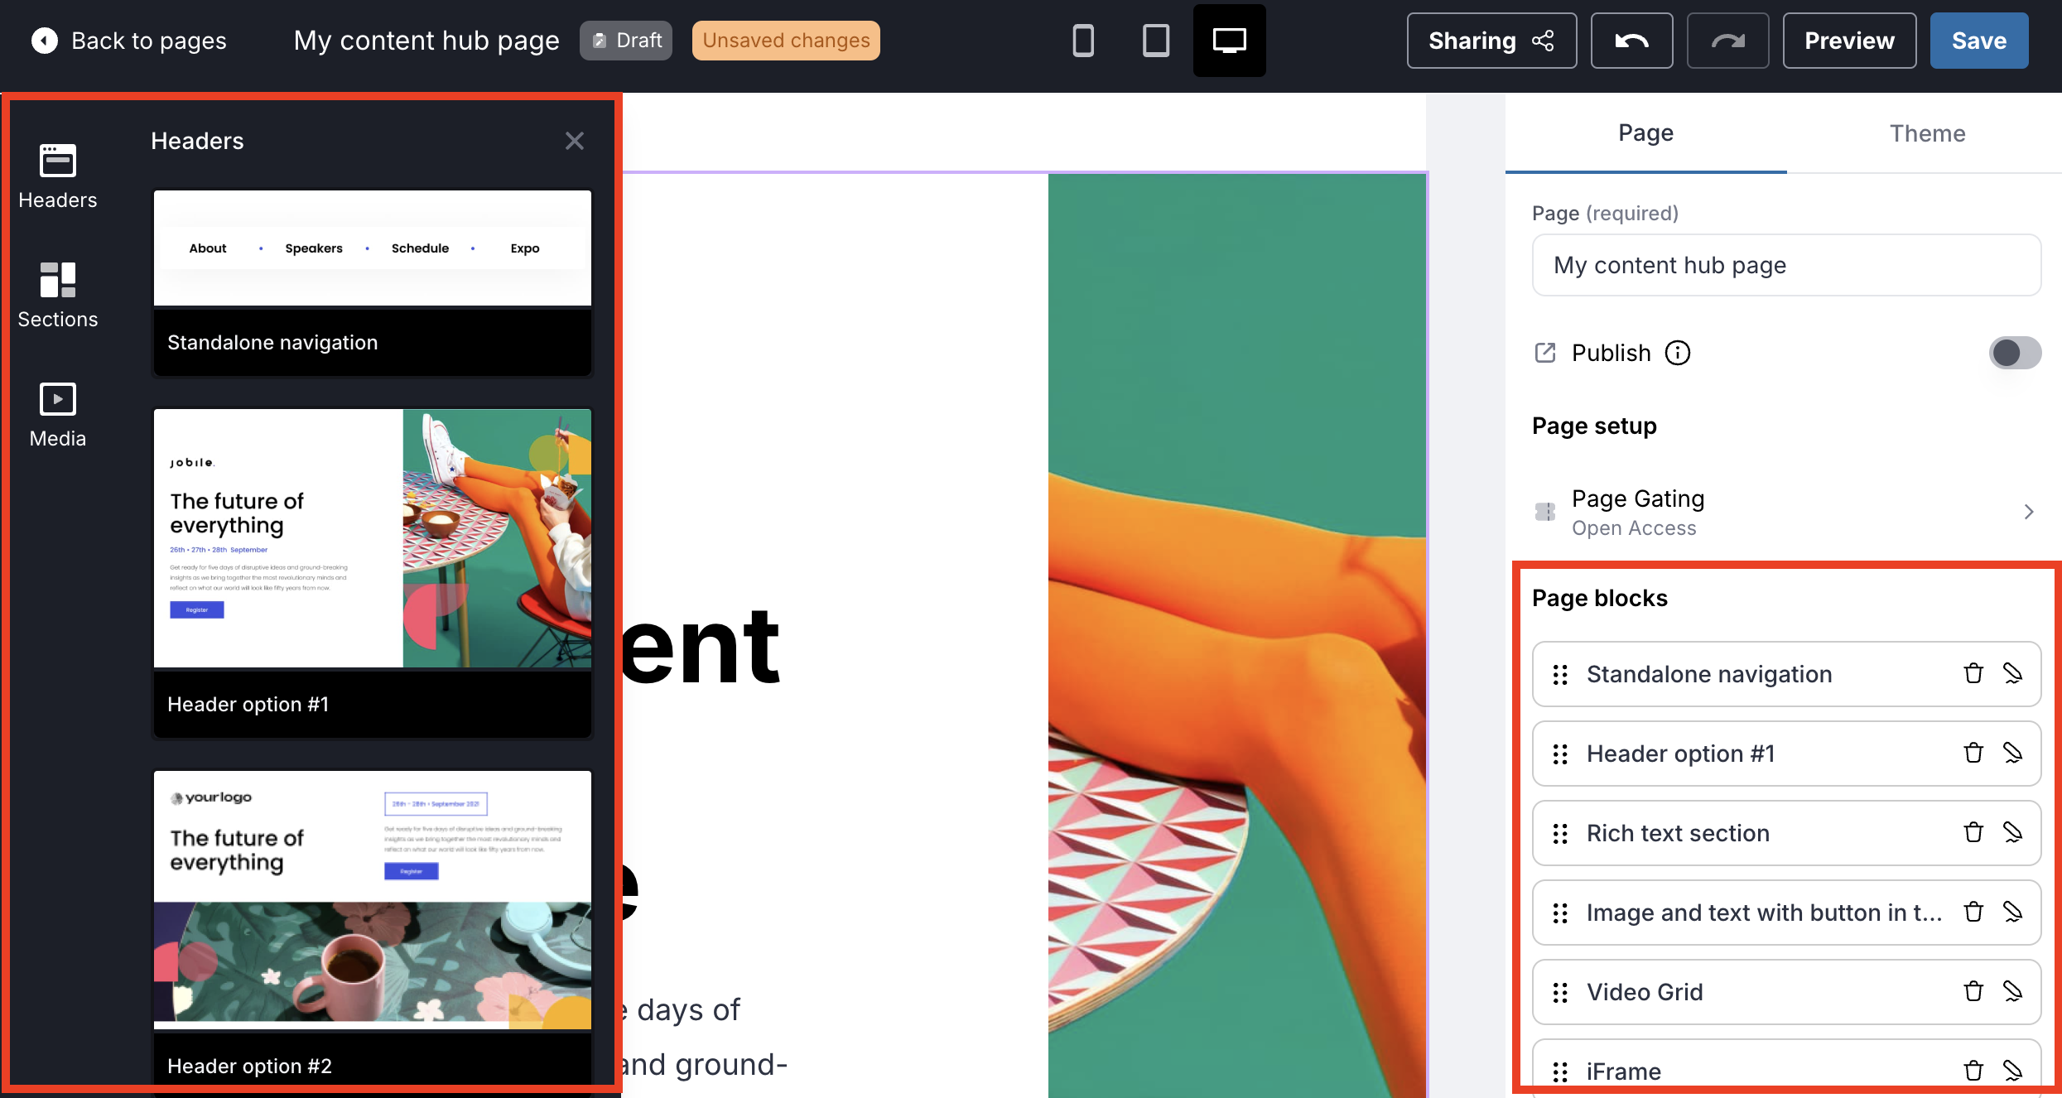Toggle visibility of Rich text section block
Image resolution: width=2062 pixels, height=1098 pixels.
tap(2012, 833)
